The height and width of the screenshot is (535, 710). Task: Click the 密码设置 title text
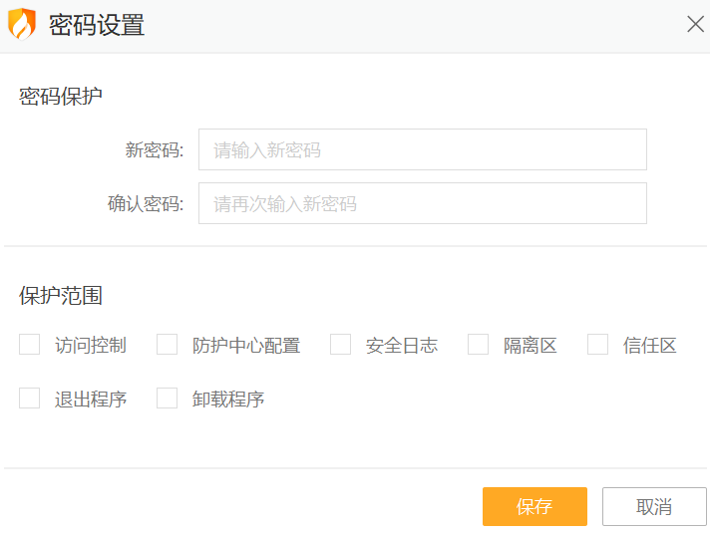tap(97, 25)
